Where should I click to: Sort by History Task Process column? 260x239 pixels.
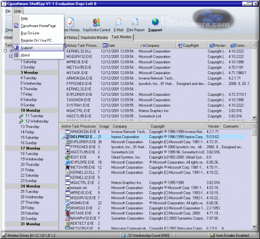82,46
